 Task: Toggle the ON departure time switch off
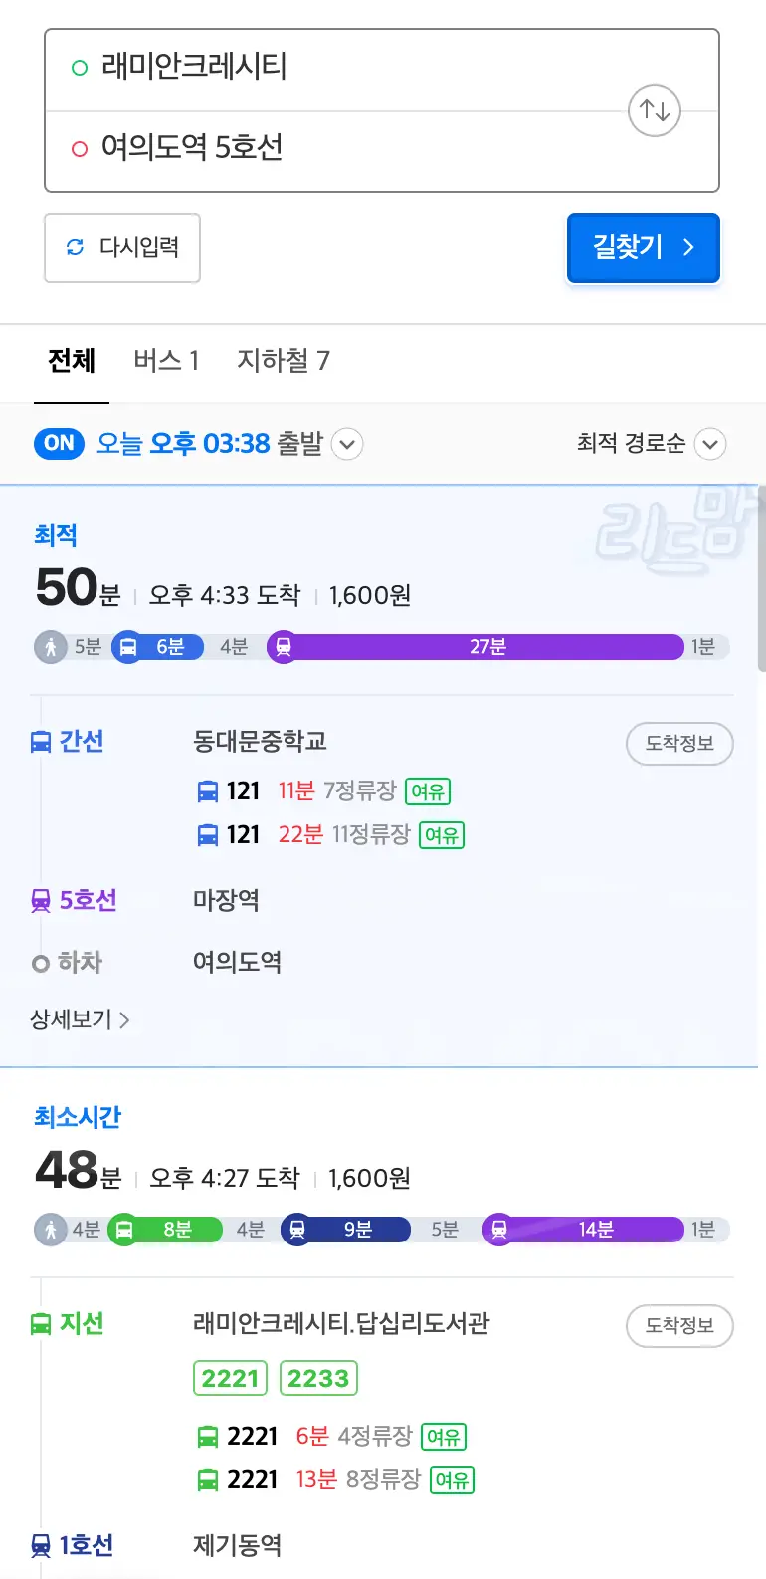point(58,444)
